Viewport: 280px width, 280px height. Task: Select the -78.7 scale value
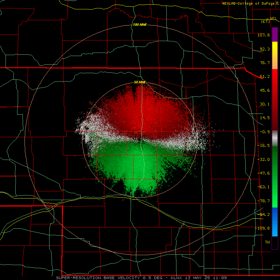pos(264,201)
